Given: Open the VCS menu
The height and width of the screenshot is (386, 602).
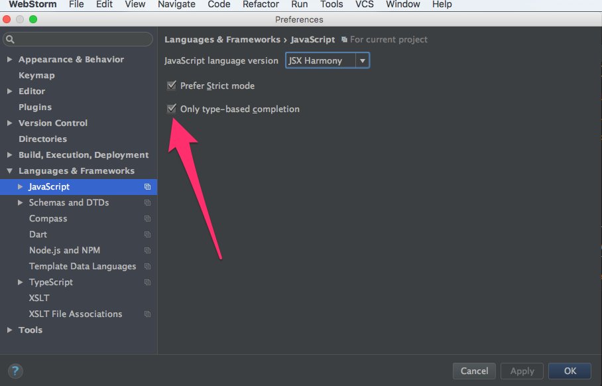Looking at the screenshot, I should tap(365, 5).
